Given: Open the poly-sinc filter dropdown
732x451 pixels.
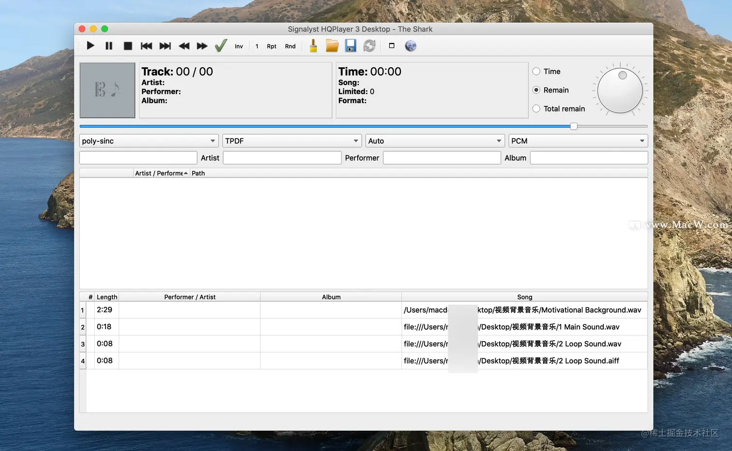Looking at the screenshot, I should 149,141.
